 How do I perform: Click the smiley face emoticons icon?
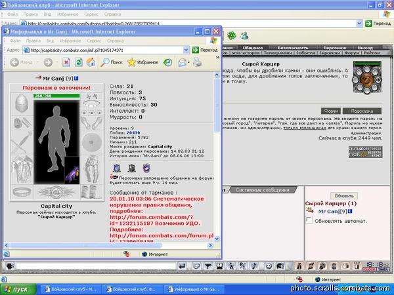(x=269, y=266)
